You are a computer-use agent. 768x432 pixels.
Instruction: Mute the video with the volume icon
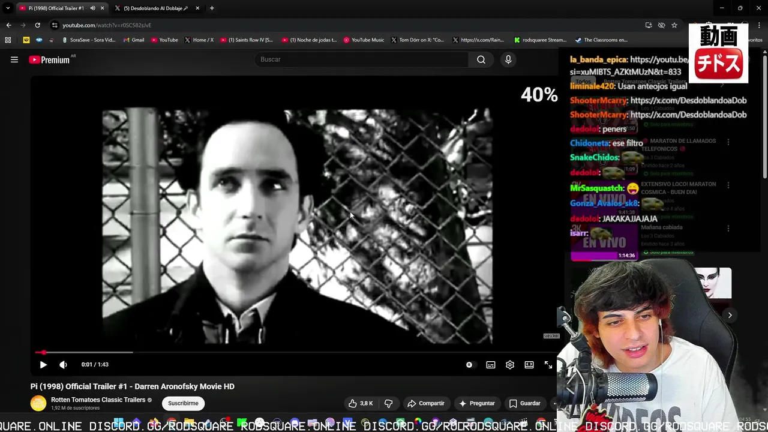(63, 364)
